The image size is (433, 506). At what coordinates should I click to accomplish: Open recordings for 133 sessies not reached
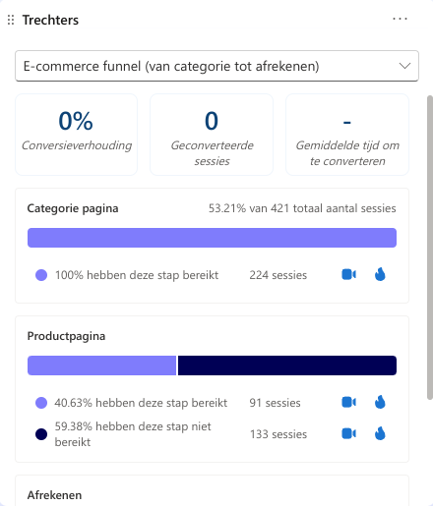click(348, 433)
